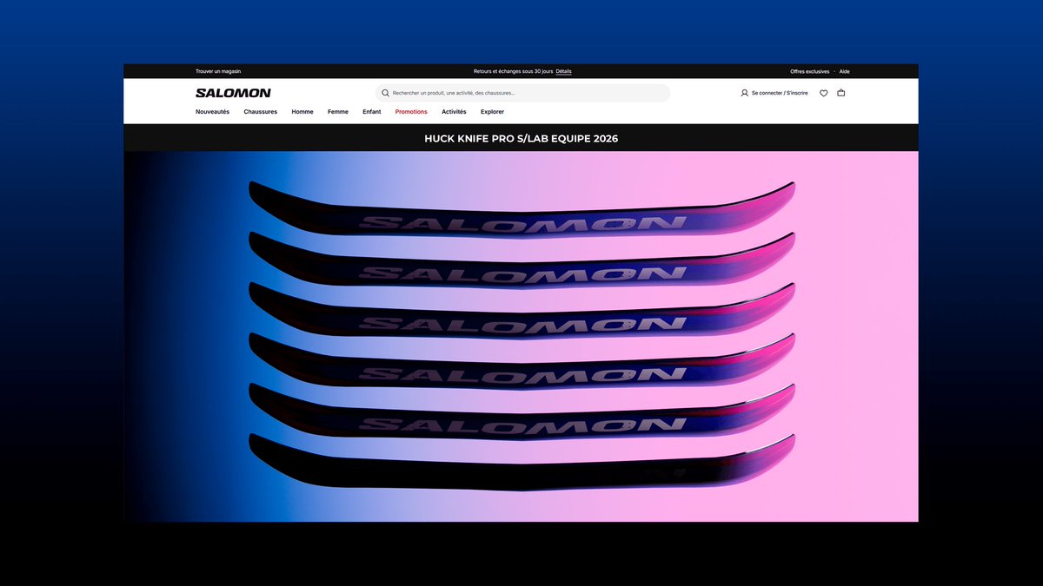This screenshot has width=1043, height=586.
Task: Open the Activités menu
Action: point(454,112)
